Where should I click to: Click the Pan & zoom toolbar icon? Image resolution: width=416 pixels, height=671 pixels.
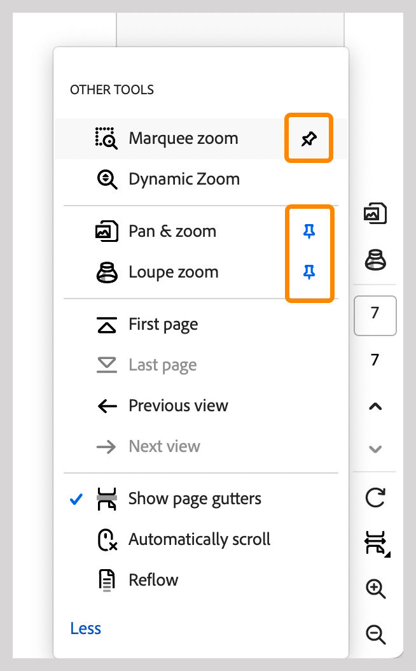[375, 214]
